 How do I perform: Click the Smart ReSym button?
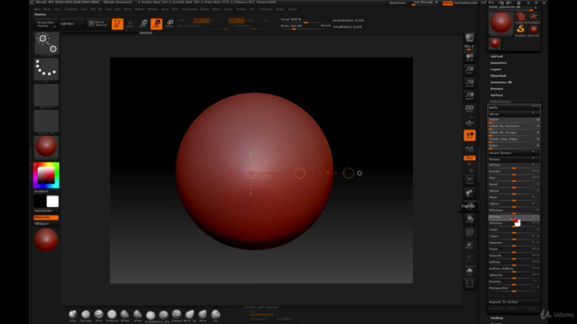[x=514, y=153]
